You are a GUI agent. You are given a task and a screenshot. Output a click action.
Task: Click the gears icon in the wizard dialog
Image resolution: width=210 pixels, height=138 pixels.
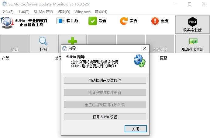tap(140, 61)
